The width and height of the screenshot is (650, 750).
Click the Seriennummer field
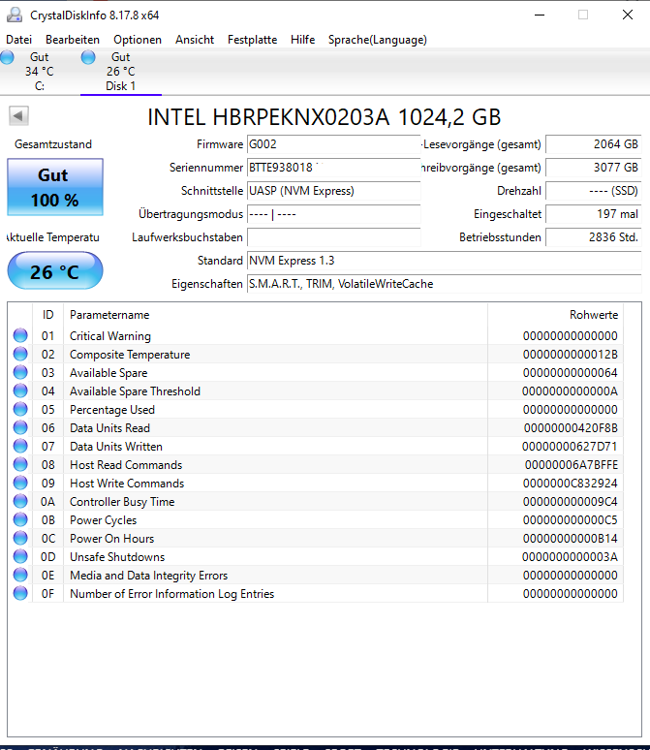pos(333,168)
